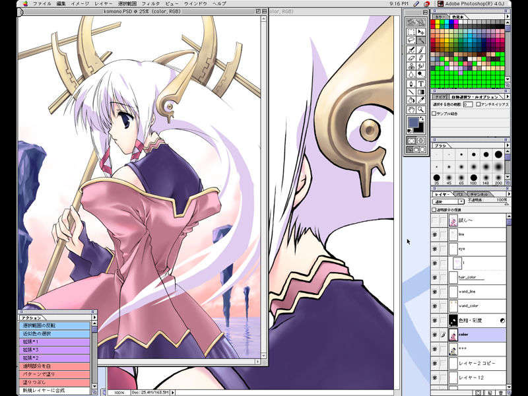Run the 選択範囲の反転 action

coord(55,325)
